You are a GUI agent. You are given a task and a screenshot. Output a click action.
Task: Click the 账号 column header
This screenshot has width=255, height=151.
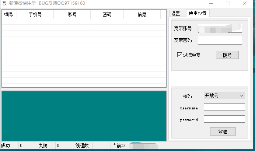click(x=72, y=15)
